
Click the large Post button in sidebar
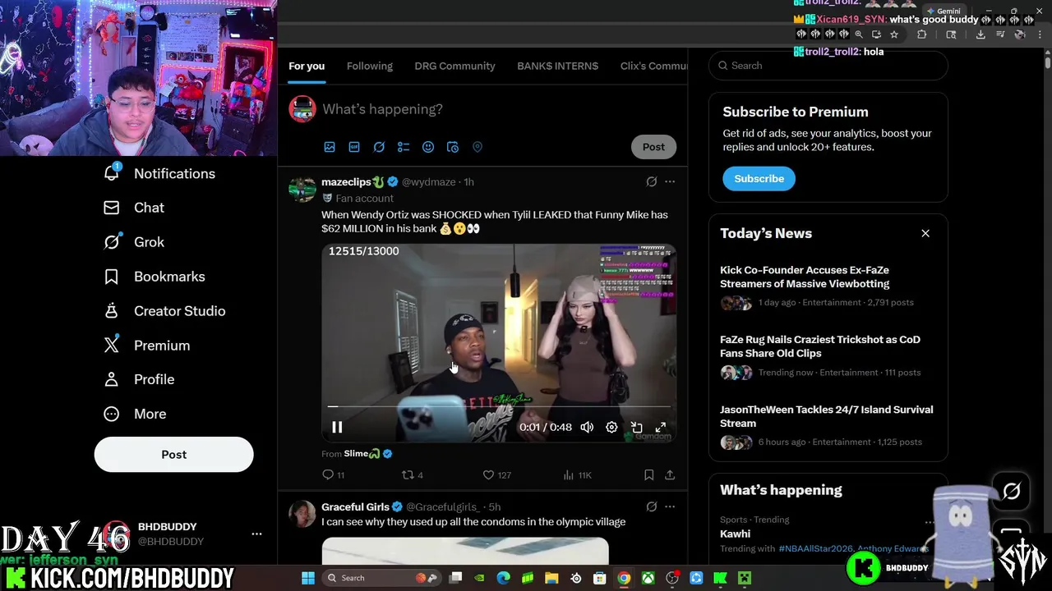point(173,454)
